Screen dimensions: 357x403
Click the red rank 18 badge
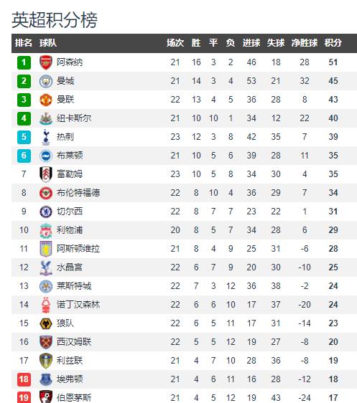[x=24, y=379]
